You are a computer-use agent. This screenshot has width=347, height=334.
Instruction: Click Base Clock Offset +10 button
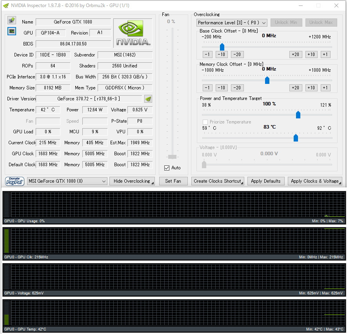(311, 54)
